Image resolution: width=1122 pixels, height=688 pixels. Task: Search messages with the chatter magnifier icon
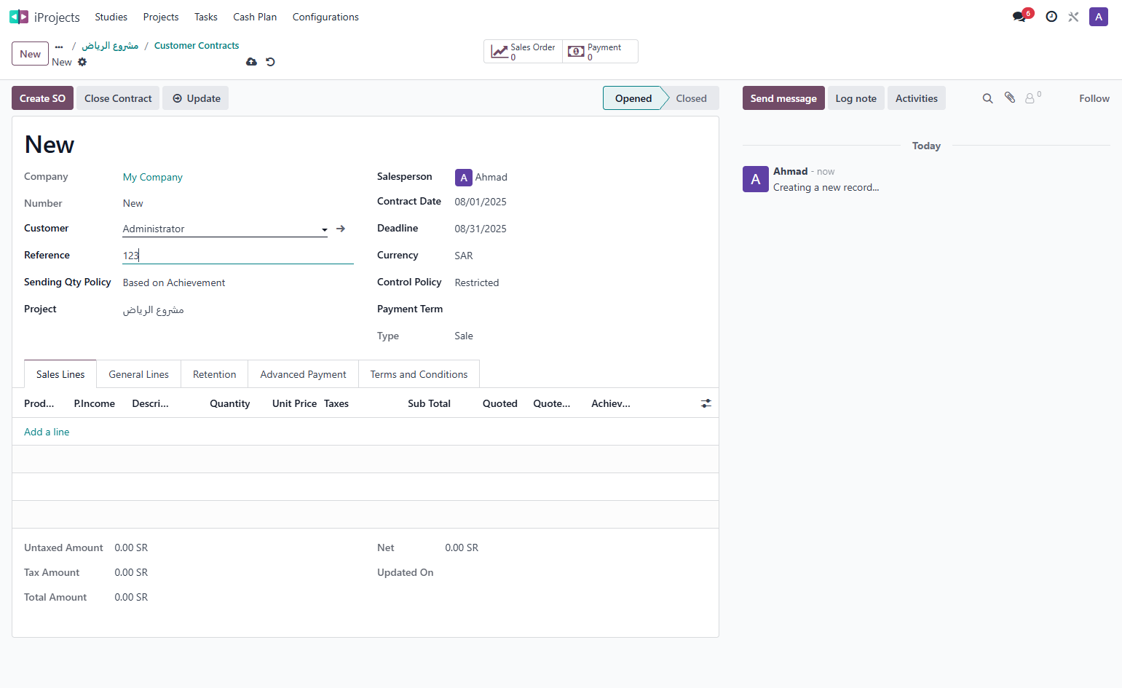987,98
